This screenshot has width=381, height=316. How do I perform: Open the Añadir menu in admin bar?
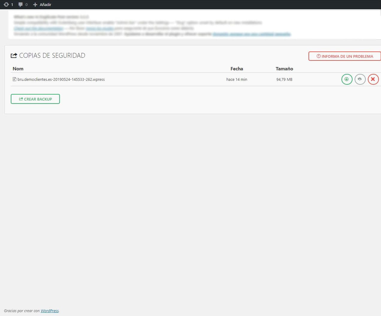point(42,4)
